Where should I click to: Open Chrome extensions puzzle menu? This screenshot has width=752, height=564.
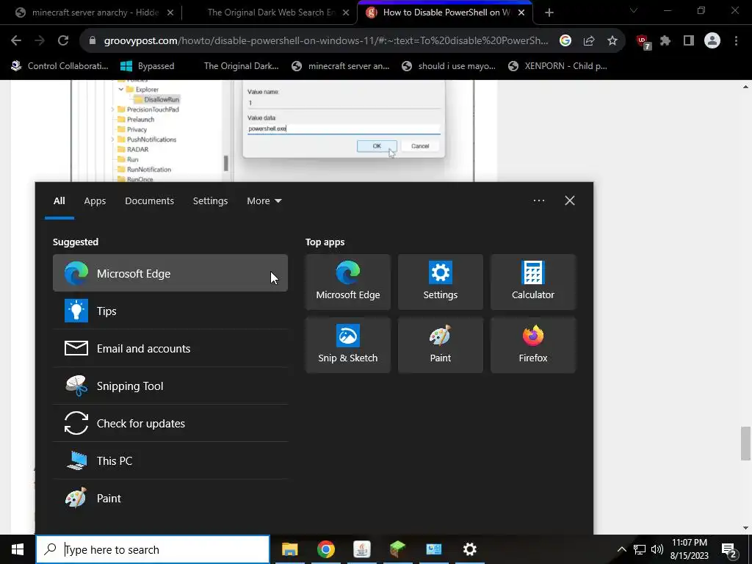click(x=665, y=41)
